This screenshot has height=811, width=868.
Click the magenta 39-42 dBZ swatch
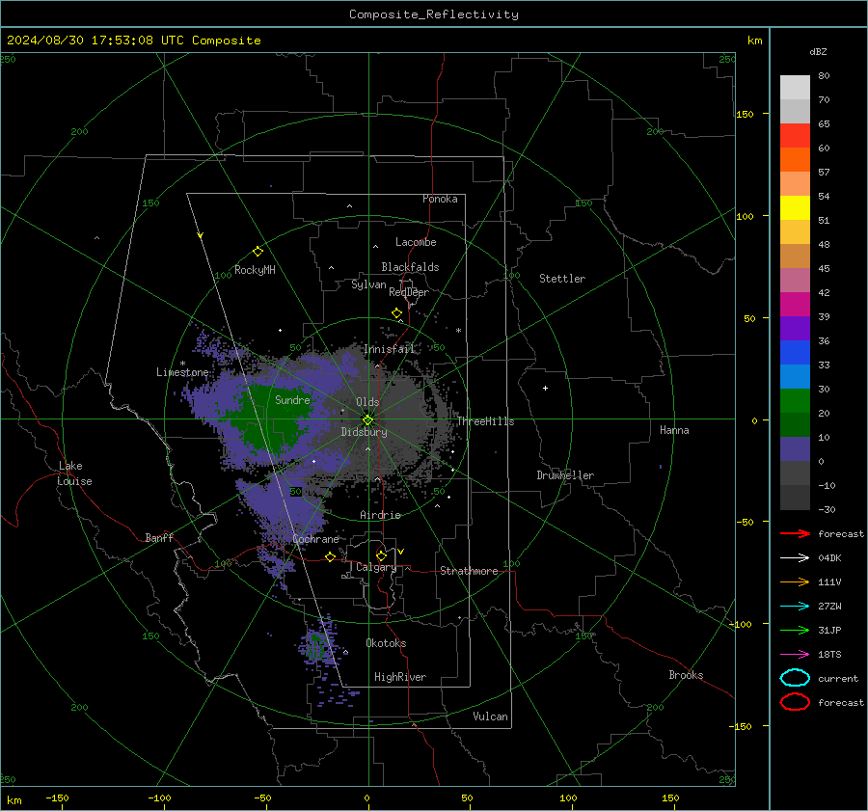[795, 305]
